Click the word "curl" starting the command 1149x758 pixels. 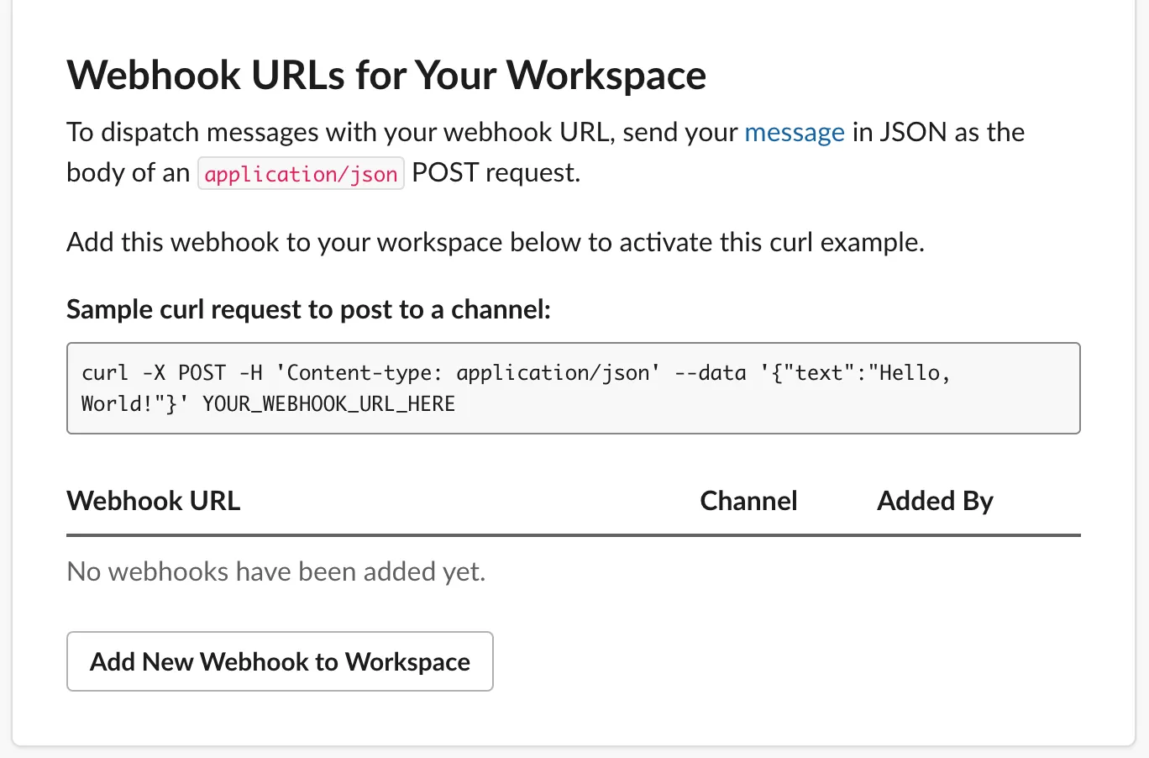click(x=105, y=373)
